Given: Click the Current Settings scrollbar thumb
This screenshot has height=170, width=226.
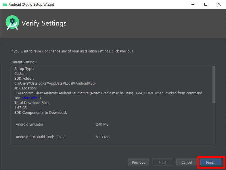Looking at the screenshot, I should [213, 85].
